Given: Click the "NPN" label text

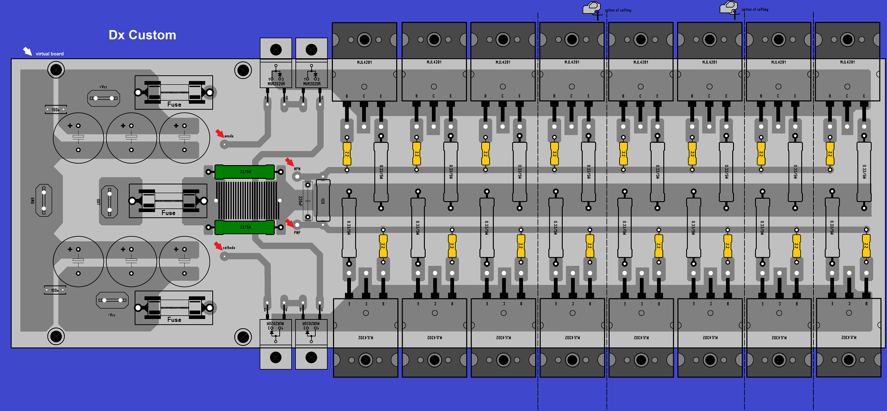Looking at the screenshot, I should [297, 169].
